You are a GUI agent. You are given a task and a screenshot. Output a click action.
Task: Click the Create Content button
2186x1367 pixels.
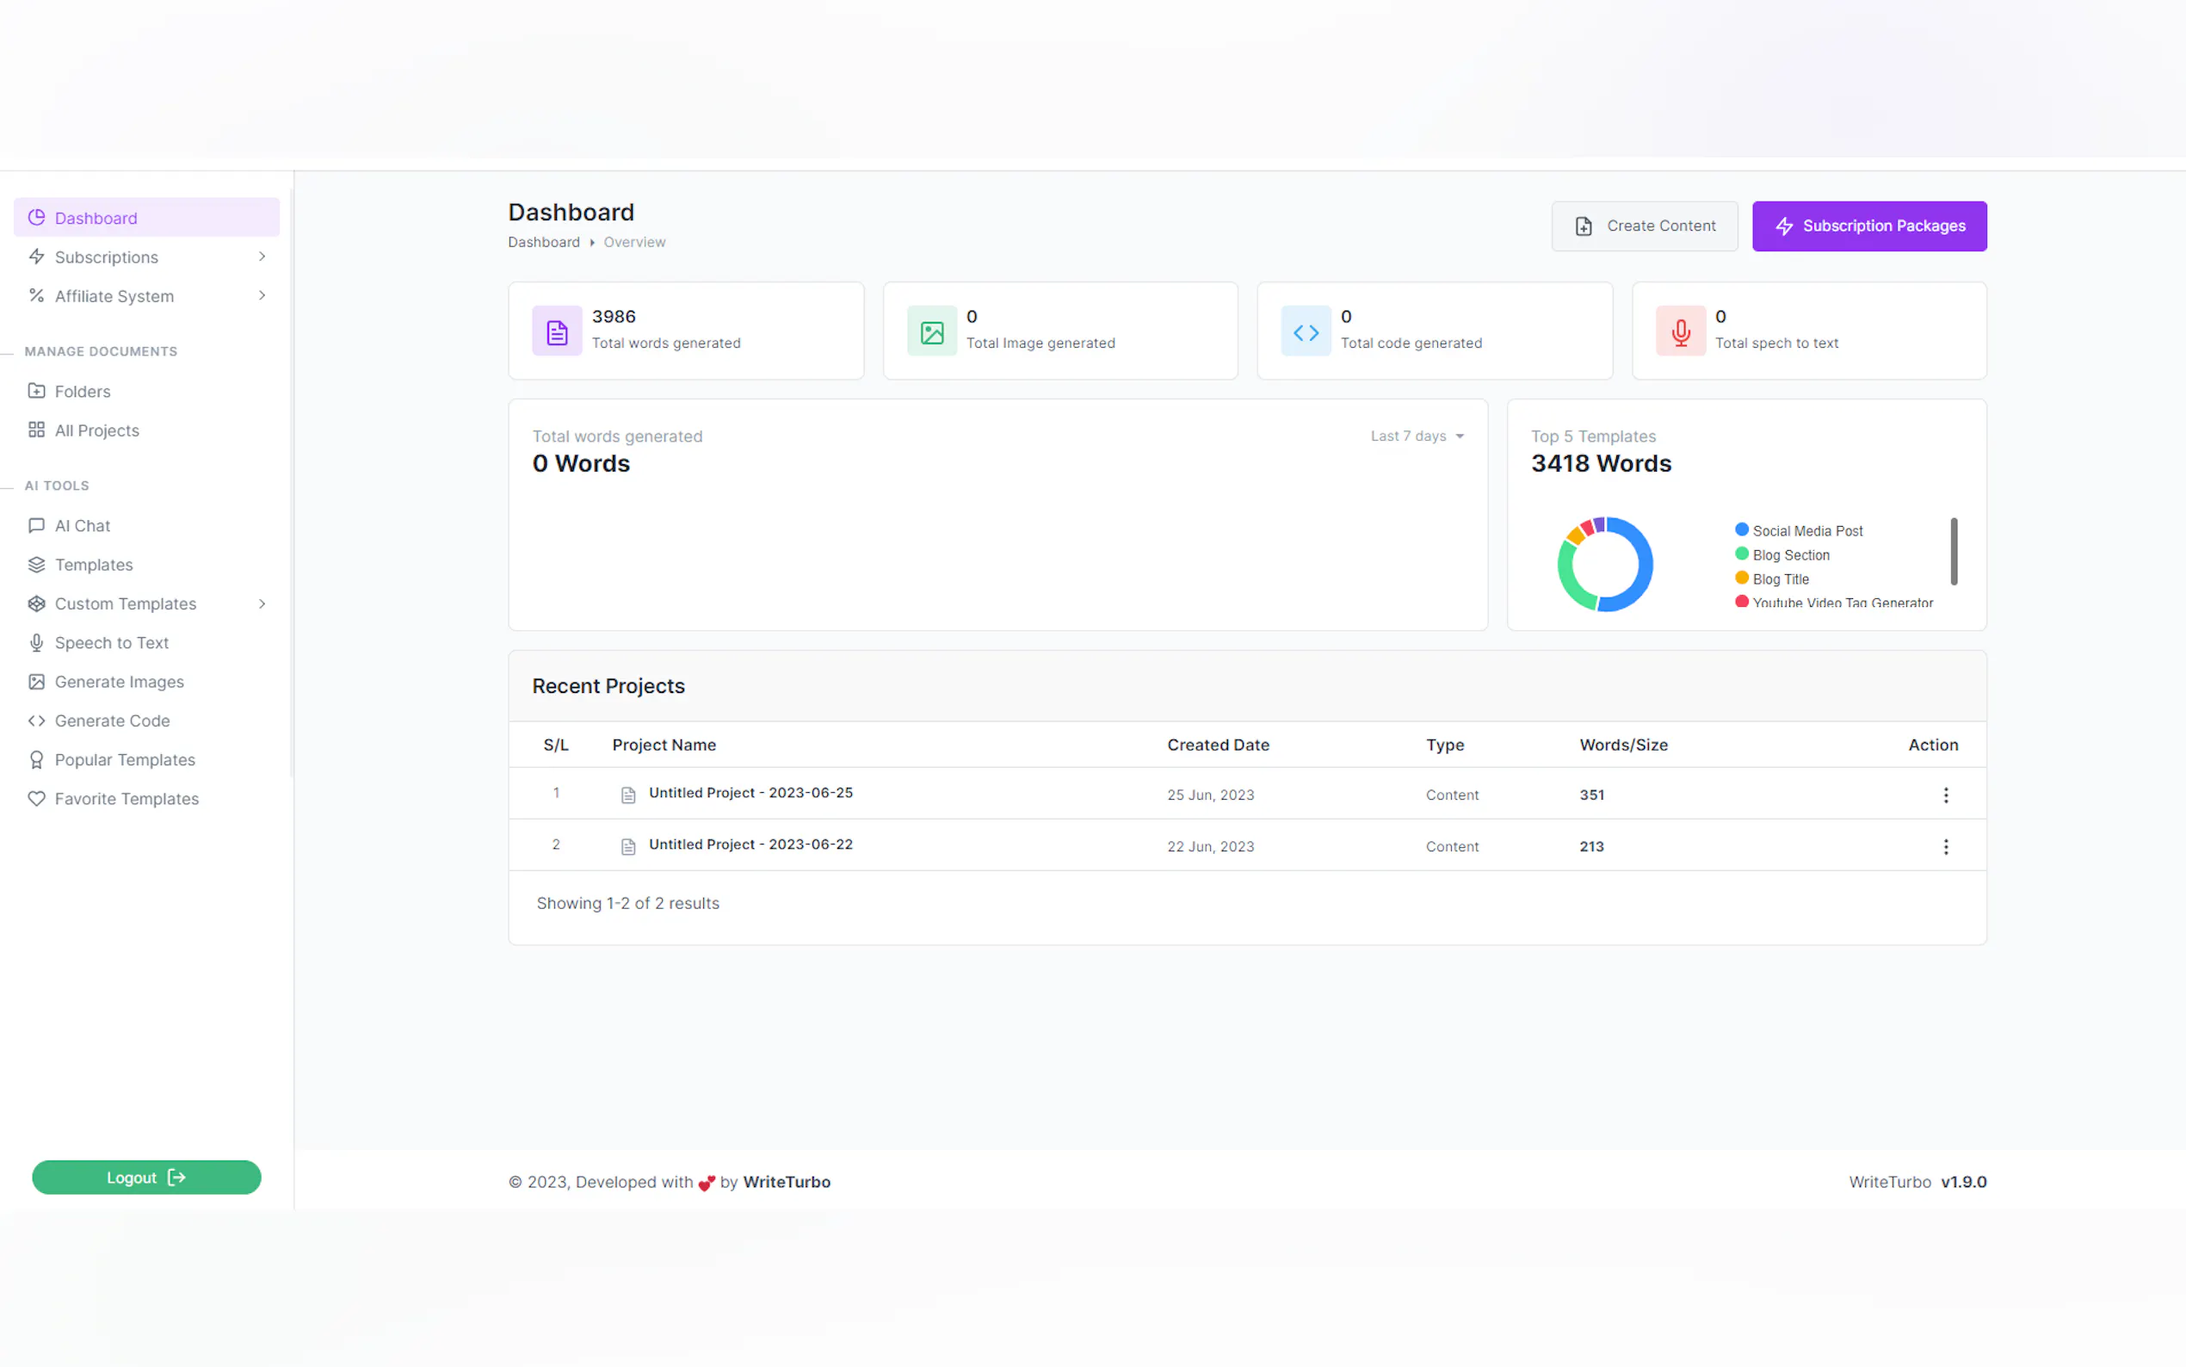(1644, 226)
